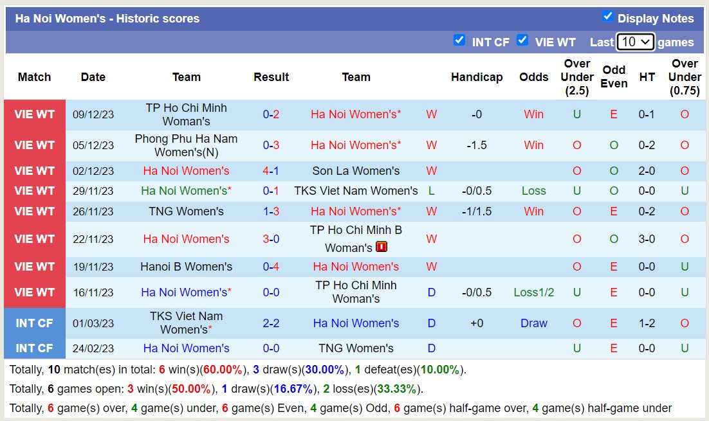Viewport: 709px width, 421px height.
Task: Open the Ha Noi Women's* link in the 09/12/23 row
Action: click(x=356, y=114)
